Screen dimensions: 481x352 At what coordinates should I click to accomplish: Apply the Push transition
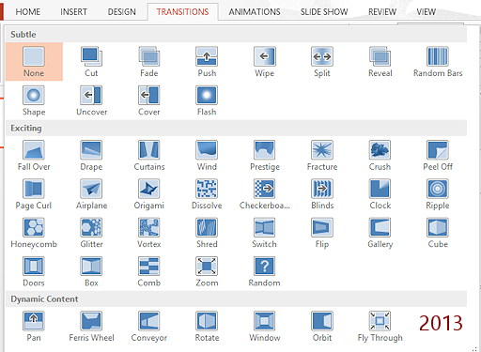coord(207,62)
